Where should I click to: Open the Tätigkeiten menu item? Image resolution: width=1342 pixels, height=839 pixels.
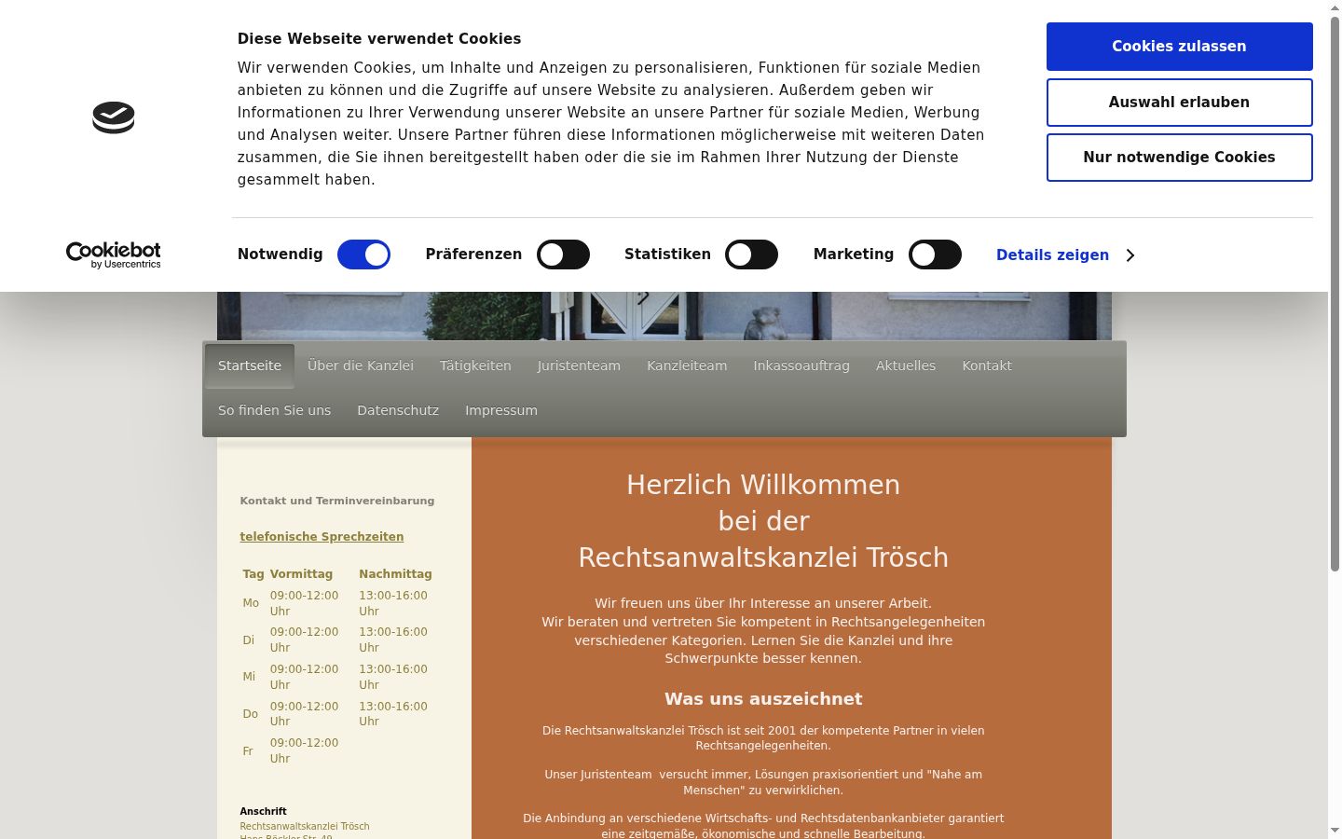click(x=475, y=365)
